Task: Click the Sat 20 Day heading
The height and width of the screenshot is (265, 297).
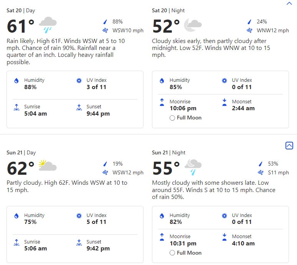Action: pyautogui.click(x=21, y=10)
